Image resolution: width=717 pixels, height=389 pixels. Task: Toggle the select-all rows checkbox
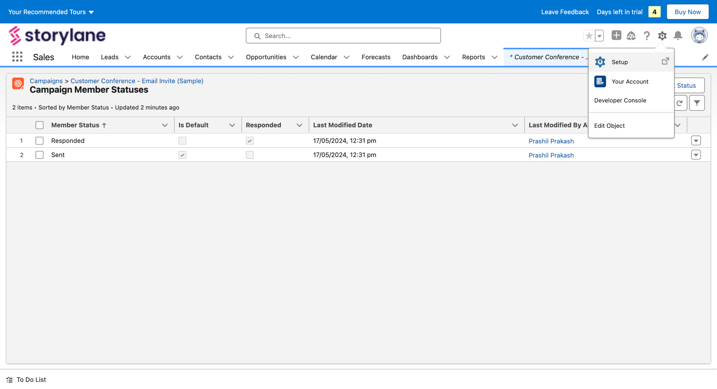coord(39,125)
